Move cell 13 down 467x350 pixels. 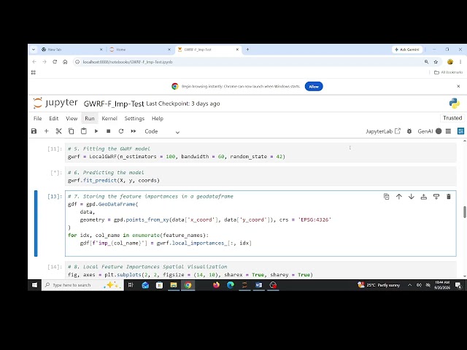[x=412, y=196]
